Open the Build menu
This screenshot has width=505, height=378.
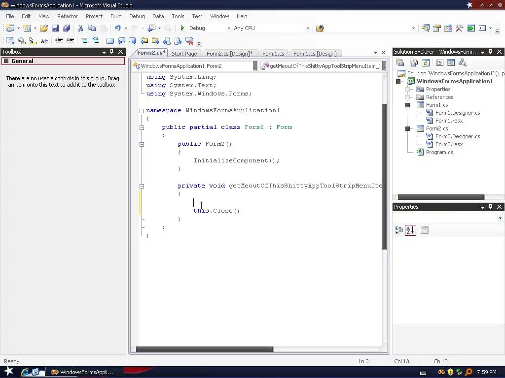click(115, 16)
